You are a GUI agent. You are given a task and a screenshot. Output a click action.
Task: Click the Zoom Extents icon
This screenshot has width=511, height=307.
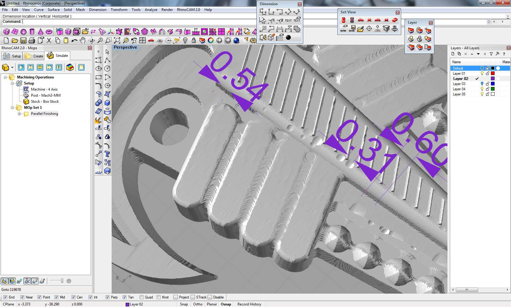pos(117,40)
